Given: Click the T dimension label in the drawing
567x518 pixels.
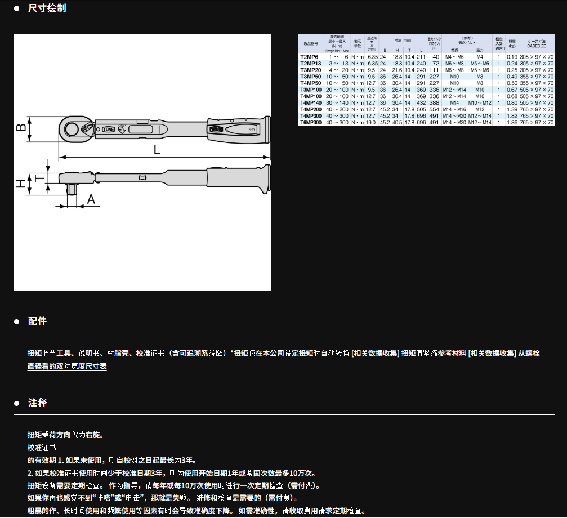Looking at the screenshot, I should 39,178.
